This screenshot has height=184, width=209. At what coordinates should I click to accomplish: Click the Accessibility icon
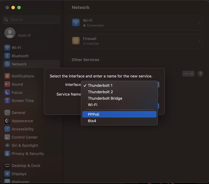(7, 129)
